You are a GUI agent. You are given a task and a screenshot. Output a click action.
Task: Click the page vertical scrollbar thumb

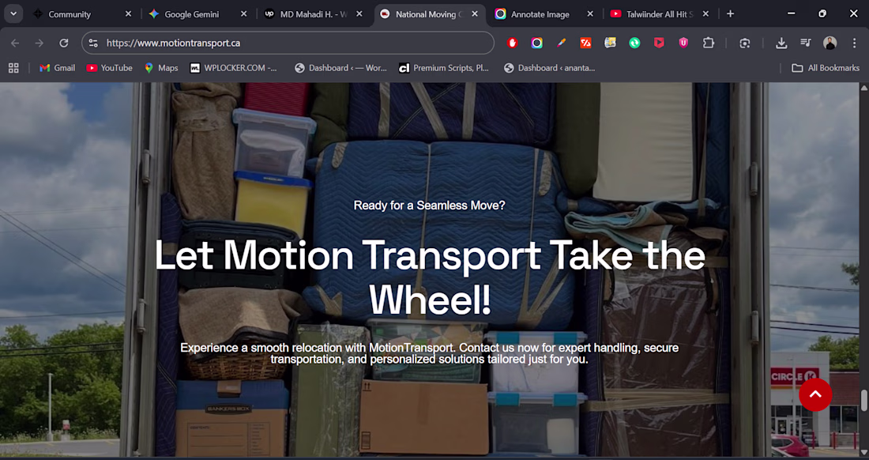[863, 401]
